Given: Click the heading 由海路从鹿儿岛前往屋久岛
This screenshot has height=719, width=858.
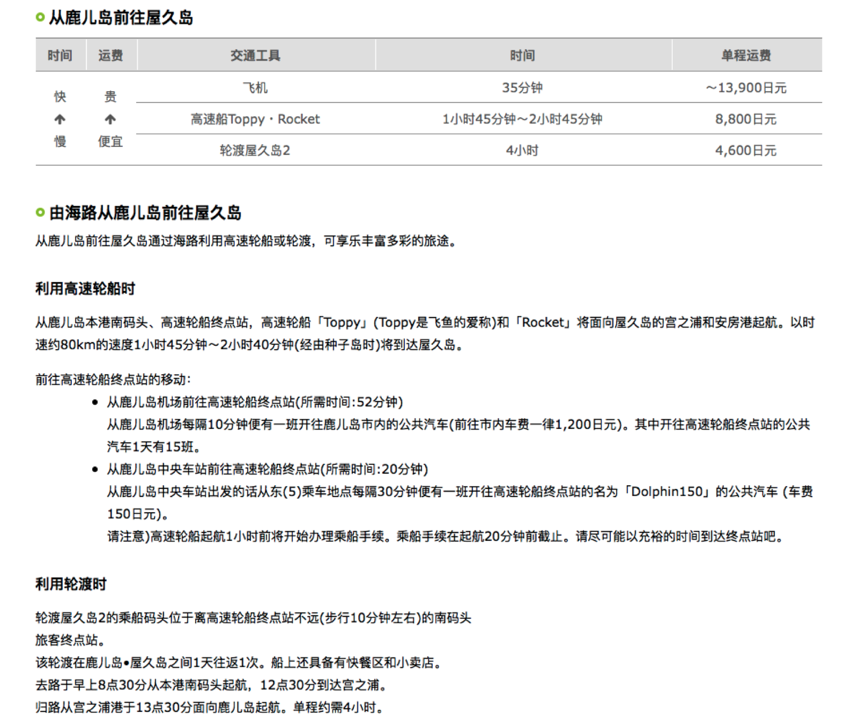Looking at the screenshot, I should 145,213.
